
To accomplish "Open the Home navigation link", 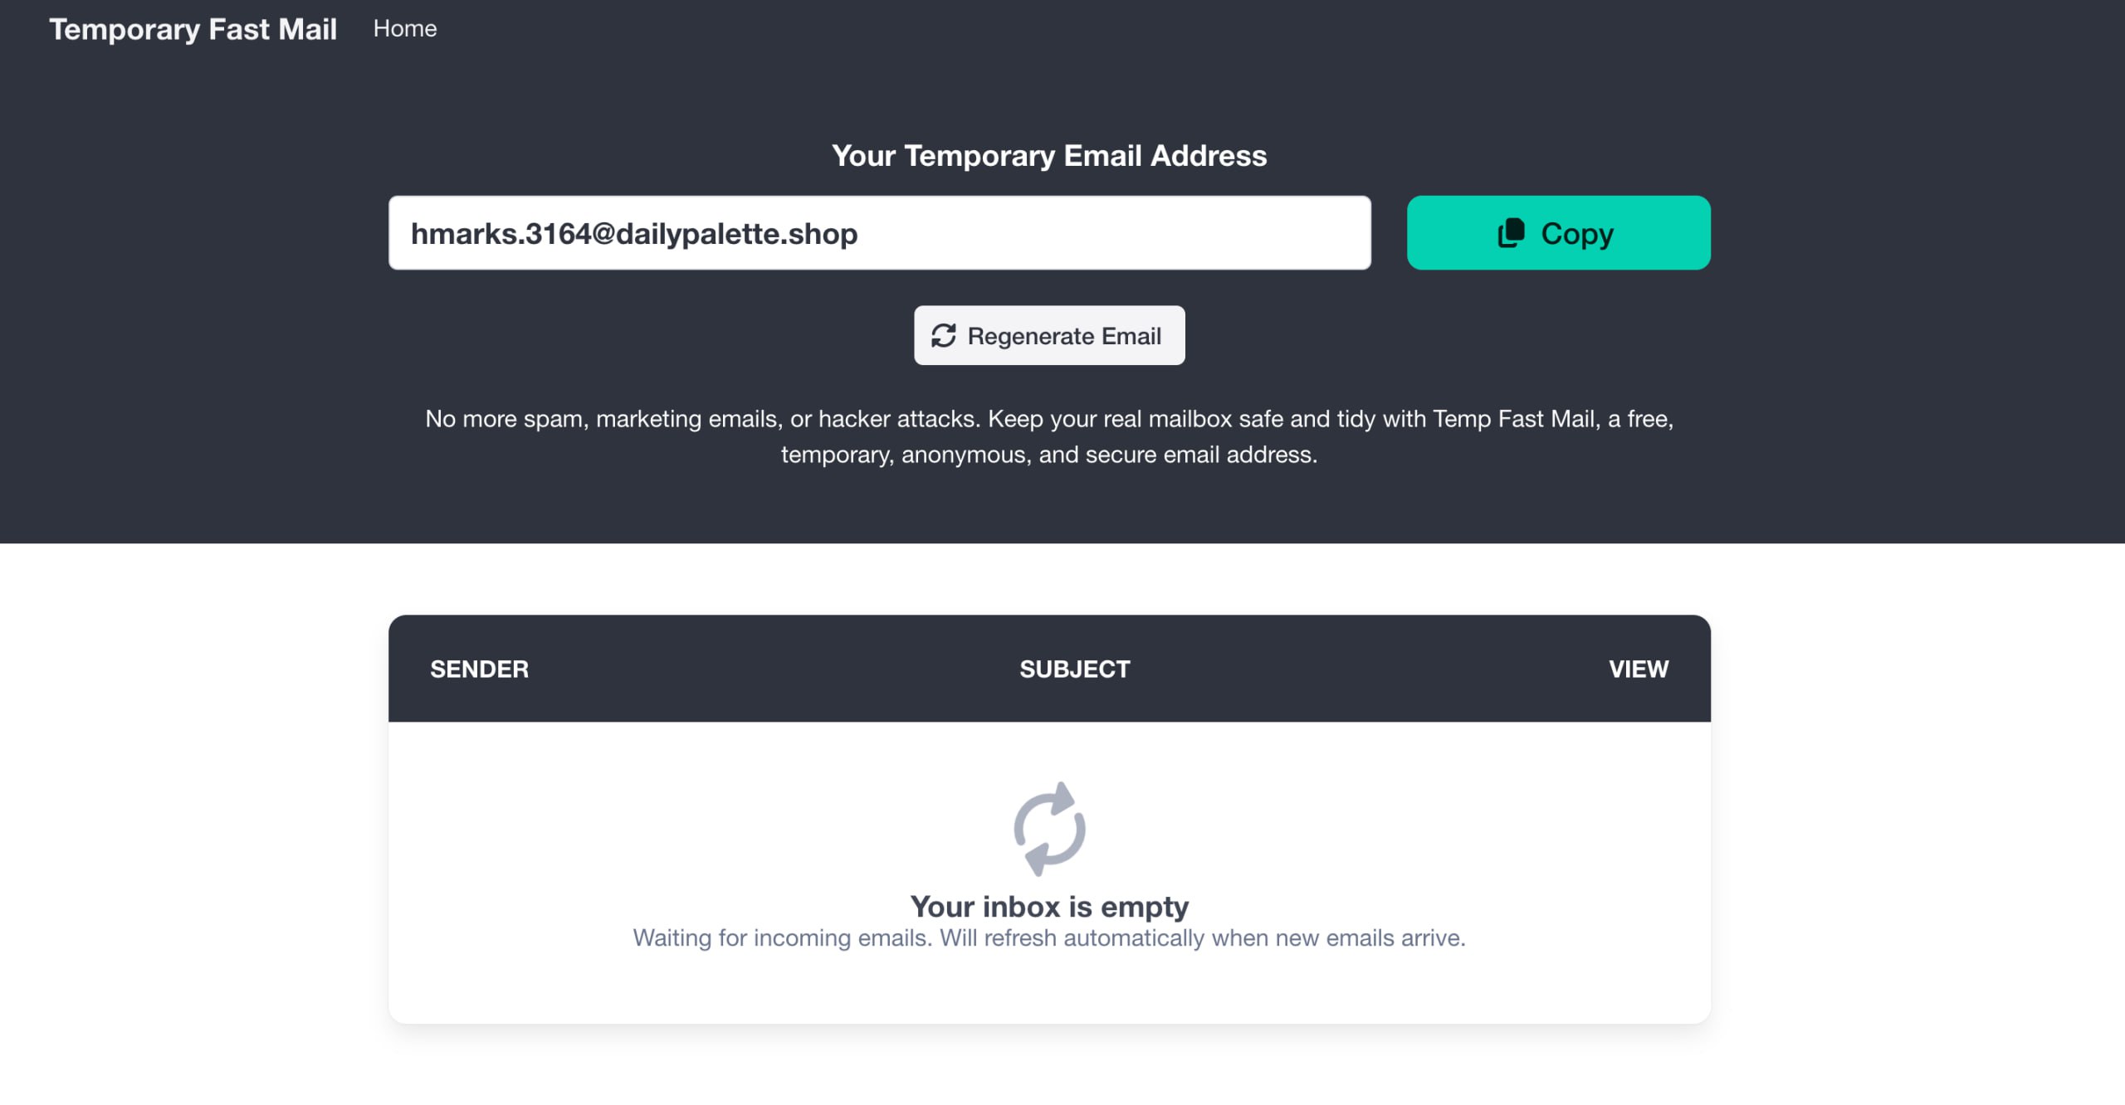I will point(404,28).
